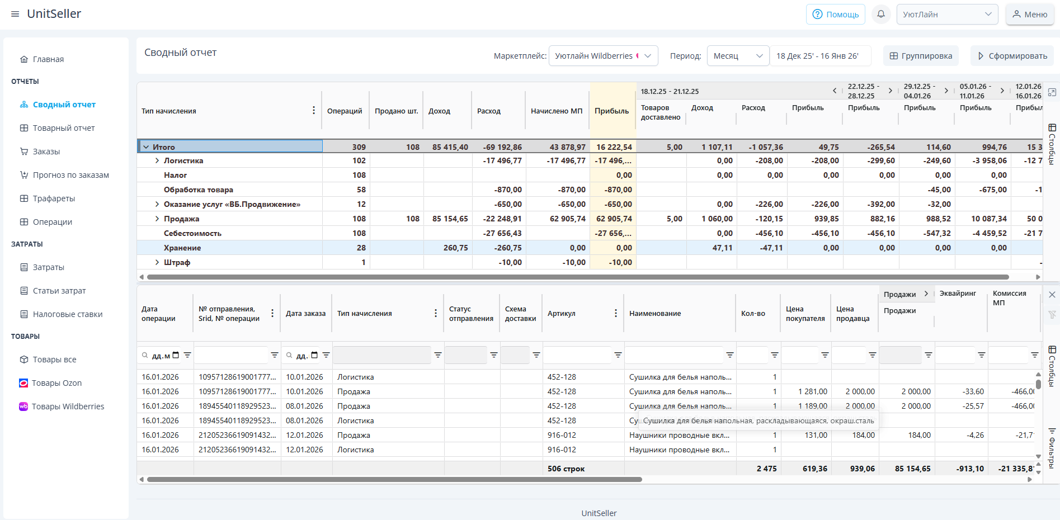Click the Сформировать button

pos(1012,56)
